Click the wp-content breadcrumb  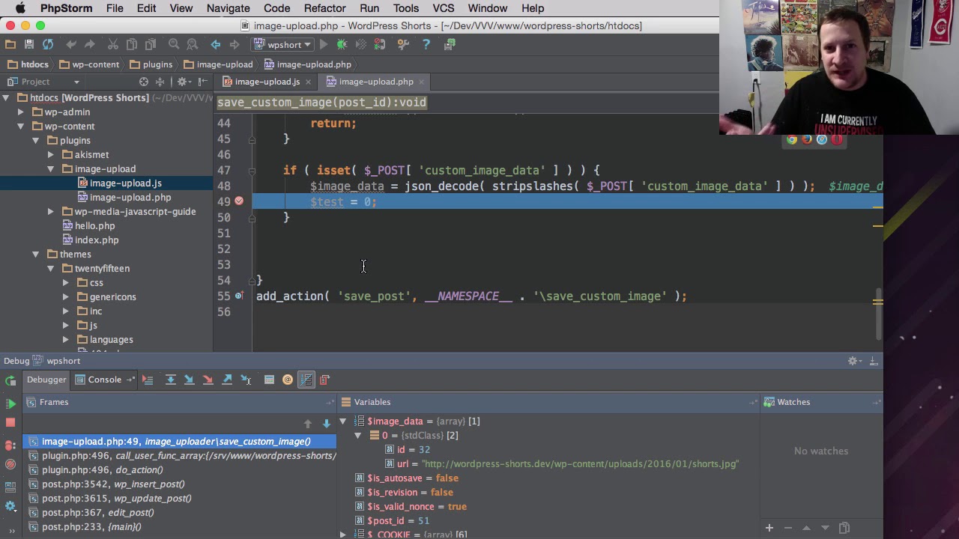point(88,64)
